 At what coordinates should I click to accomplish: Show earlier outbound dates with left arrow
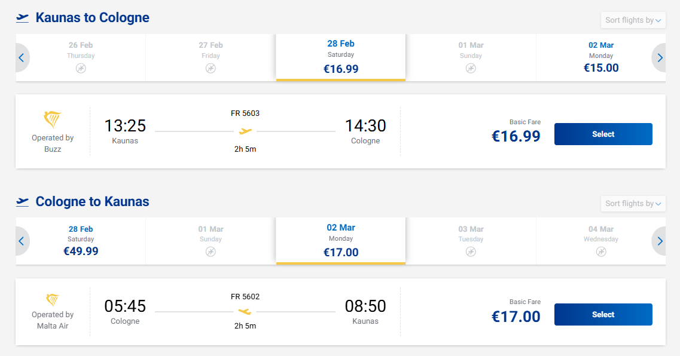pyautogui.click(x=22, y=58)
